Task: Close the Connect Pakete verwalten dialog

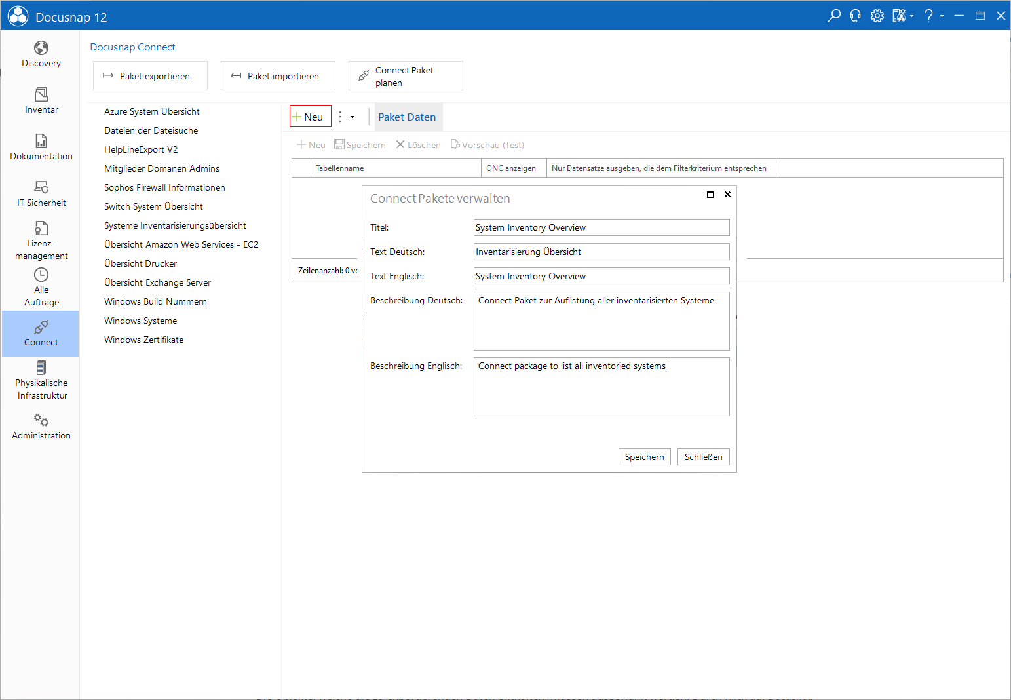Action: [727, 195]
